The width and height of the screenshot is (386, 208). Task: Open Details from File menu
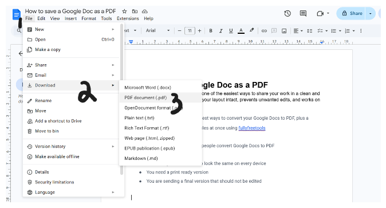click(71, 172)
